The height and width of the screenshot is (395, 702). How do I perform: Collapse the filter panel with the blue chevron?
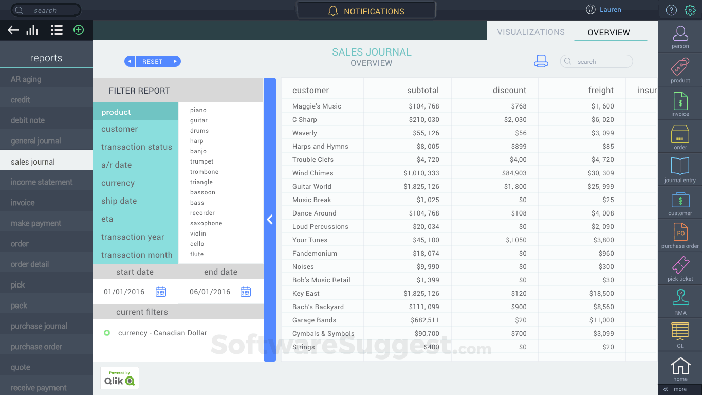pyautogui.click(x=270, y=220)
